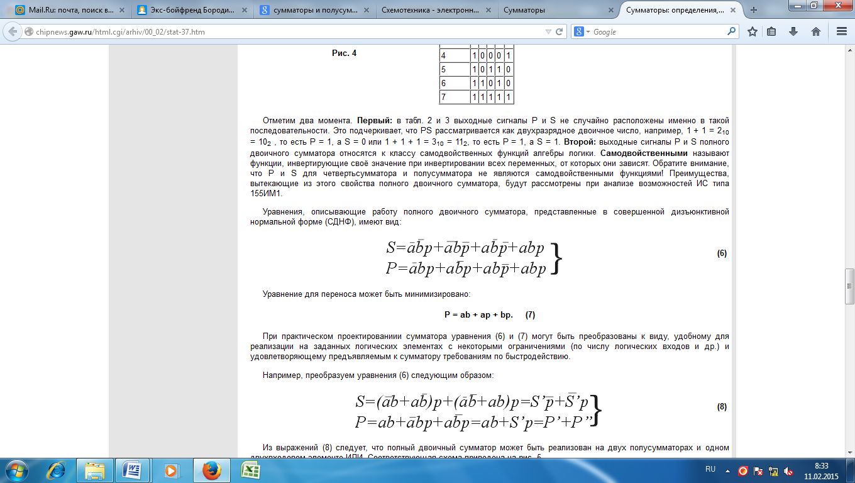Click the Firefox taskbar icon
The width and height of the screenshot is (855, 483).
[x=212, y=470]
